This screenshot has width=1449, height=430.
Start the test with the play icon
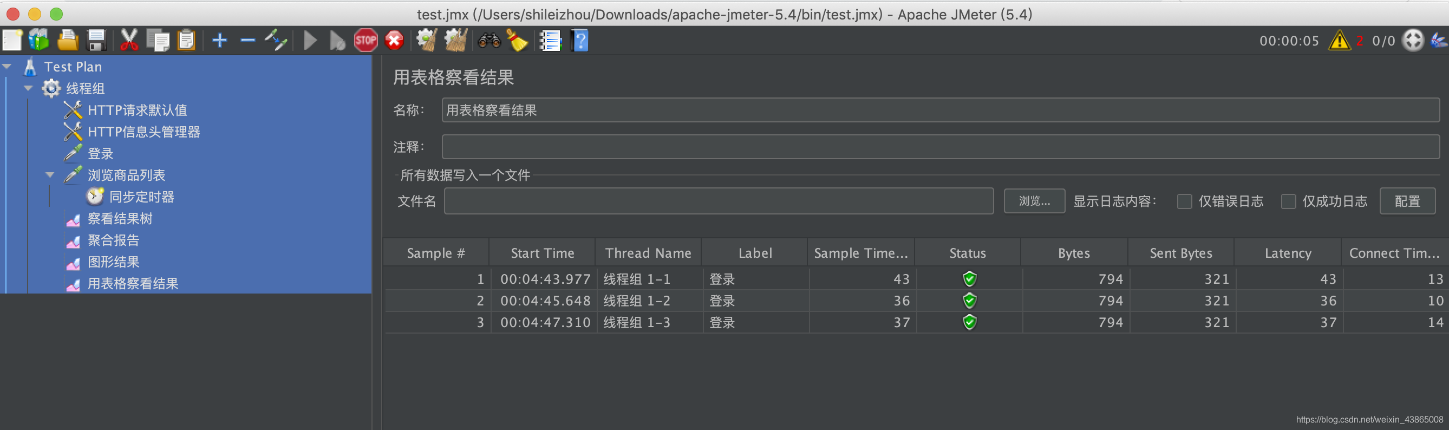[310, 41]
